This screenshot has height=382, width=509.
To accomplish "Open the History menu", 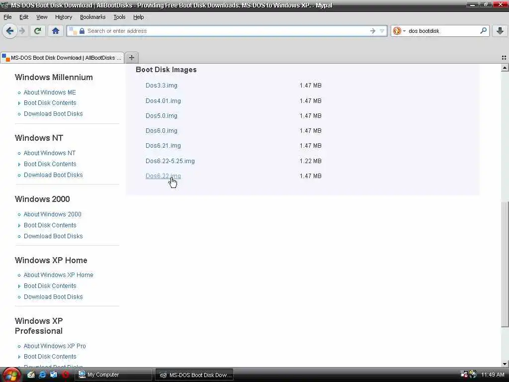I will point(64,17).
